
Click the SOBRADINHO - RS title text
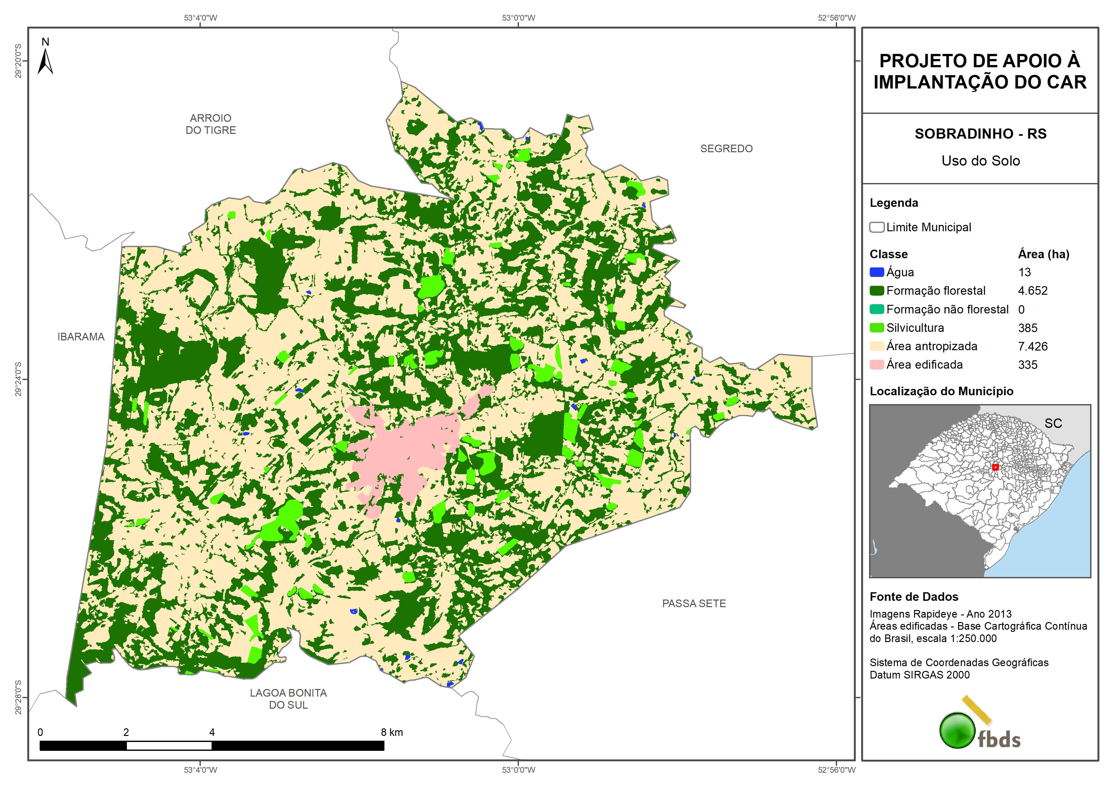pyautogui.click(x=980, y=134)
